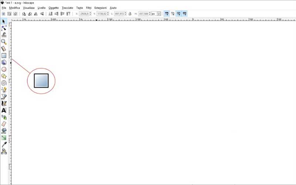Image resolution: width=296 pixels, height=185 pixels.
Task: Select the Spiral tool
Action: (4, 83)
